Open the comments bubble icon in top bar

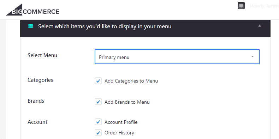[x=241, y=6]
